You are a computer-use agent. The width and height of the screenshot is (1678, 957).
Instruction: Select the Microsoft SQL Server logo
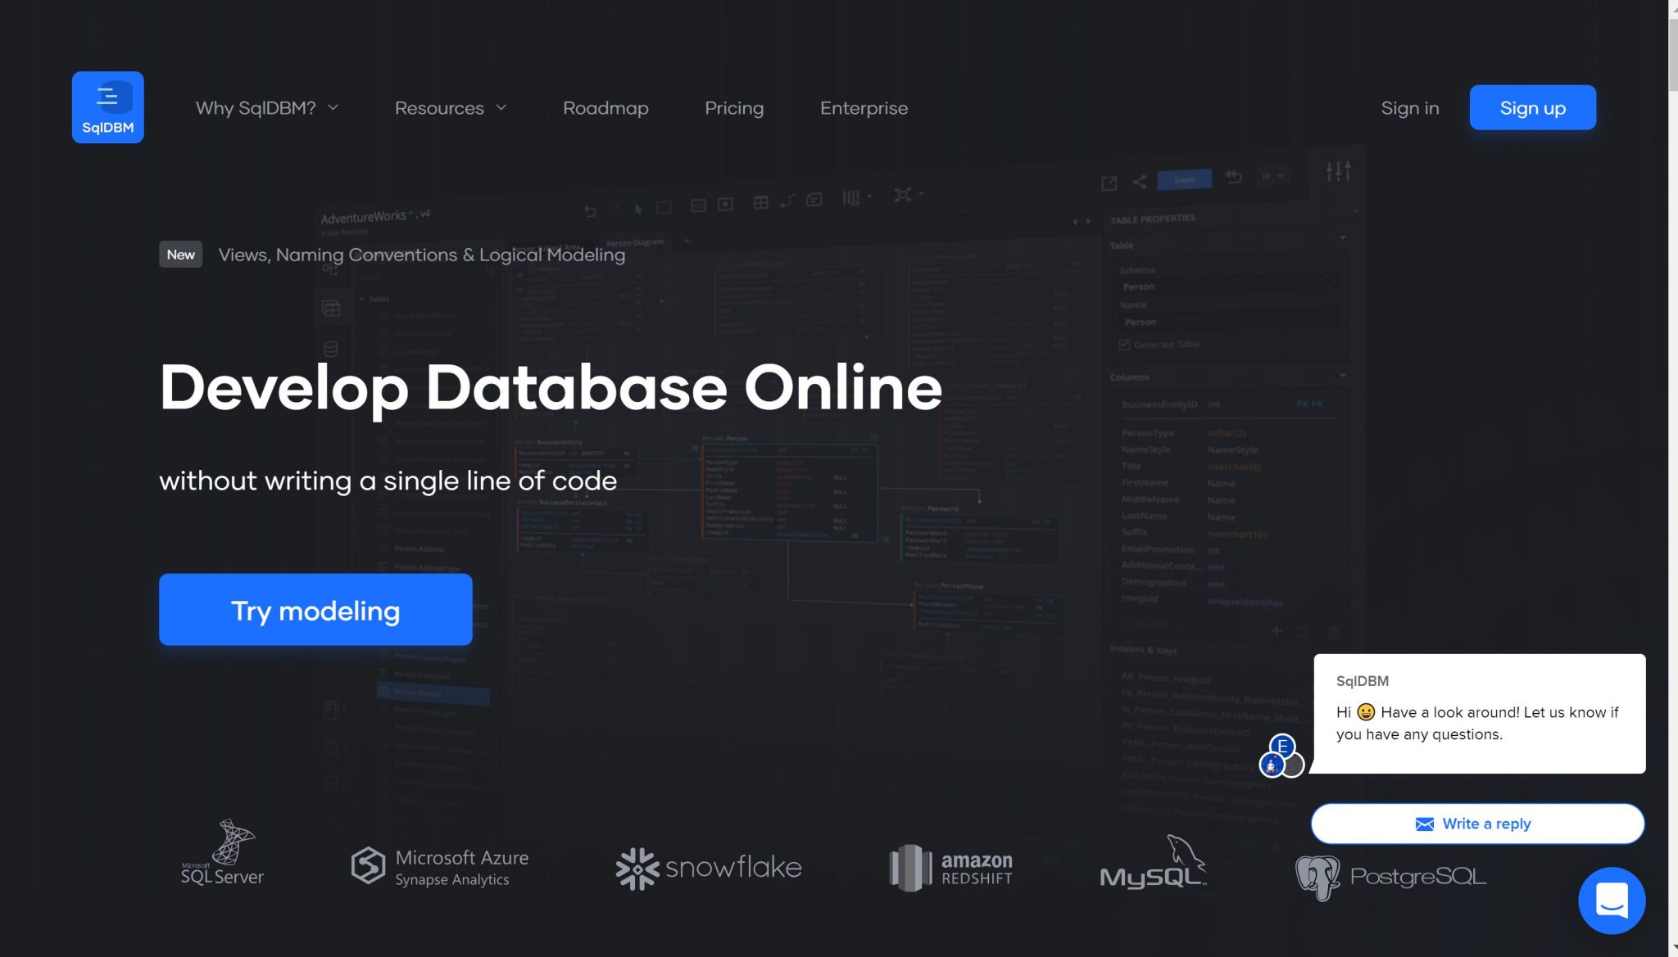(222, 853)
